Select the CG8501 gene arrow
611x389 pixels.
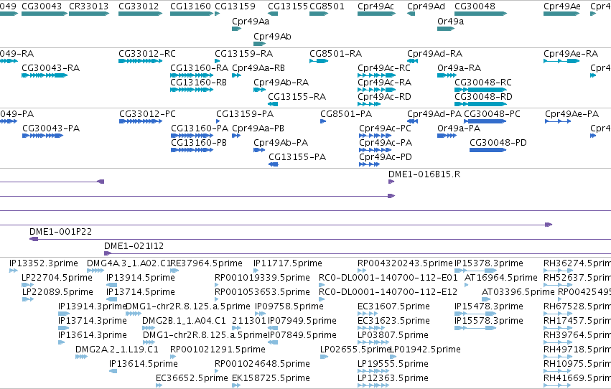point(319,14)
